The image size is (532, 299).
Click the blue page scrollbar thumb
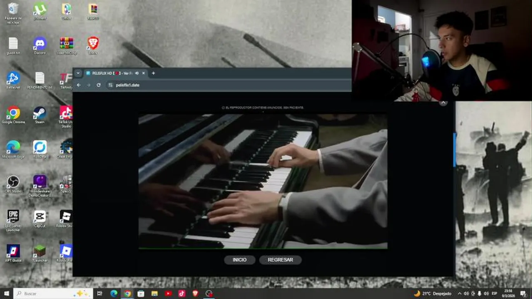[x=455, y=149]
